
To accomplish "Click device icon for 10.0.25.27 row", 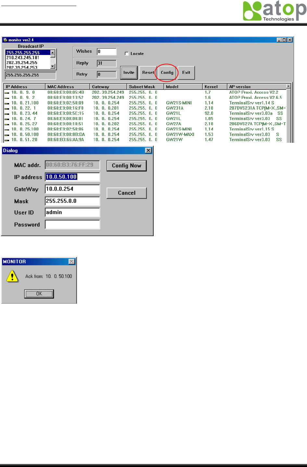I will tap(7, 124).
